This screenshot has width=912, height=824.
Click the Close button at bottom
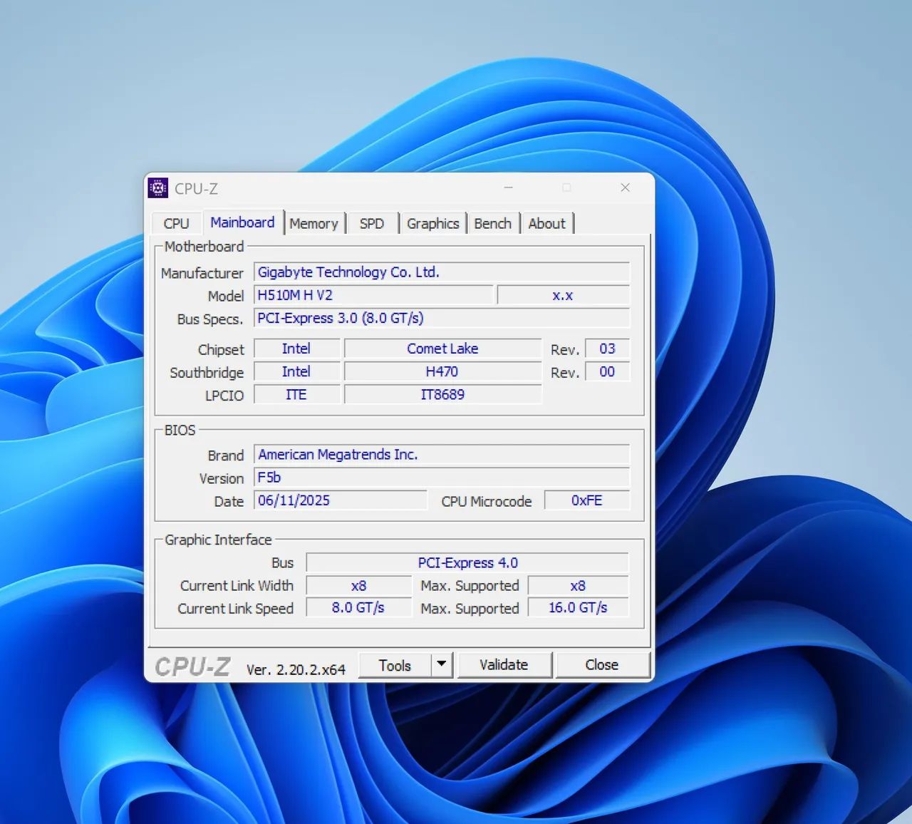(602, 665)
